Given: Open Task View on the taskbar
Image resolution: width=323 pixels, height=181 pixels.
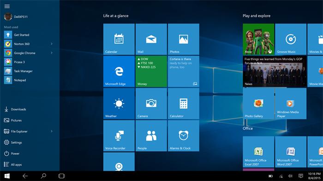Looking at the screenshot, I should tap(61, 176).
